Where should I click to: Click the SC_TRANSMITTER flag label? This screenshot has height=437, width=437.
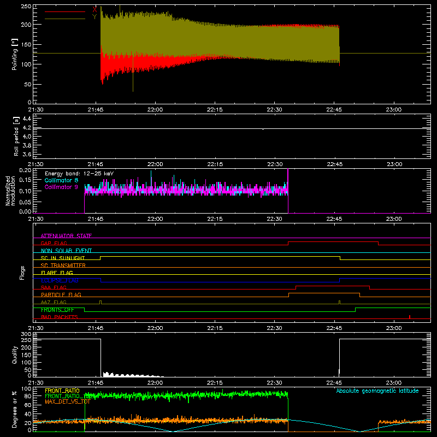[x=63, y=265]
